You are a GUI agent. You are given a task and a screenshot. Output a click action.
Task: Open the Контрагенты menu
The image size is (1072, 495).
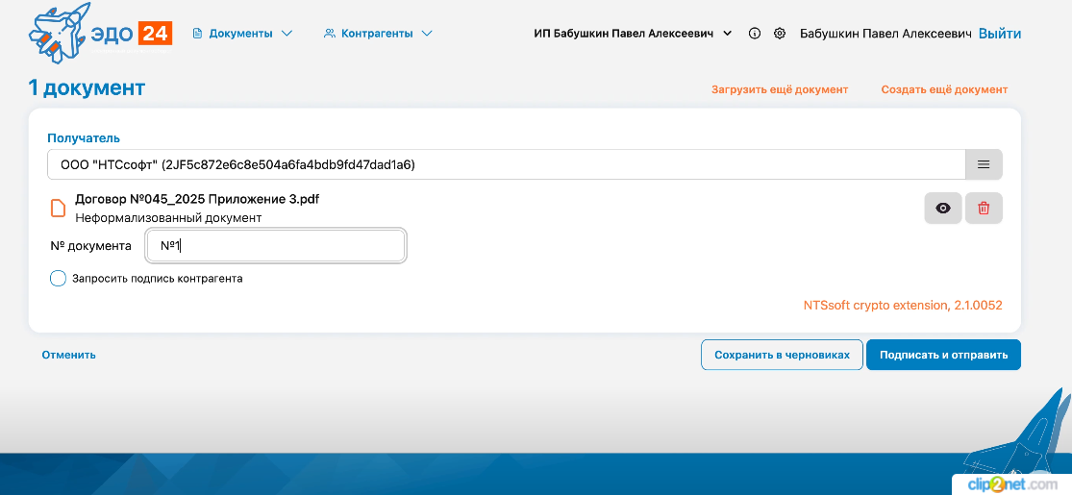(x=378, y=33)
